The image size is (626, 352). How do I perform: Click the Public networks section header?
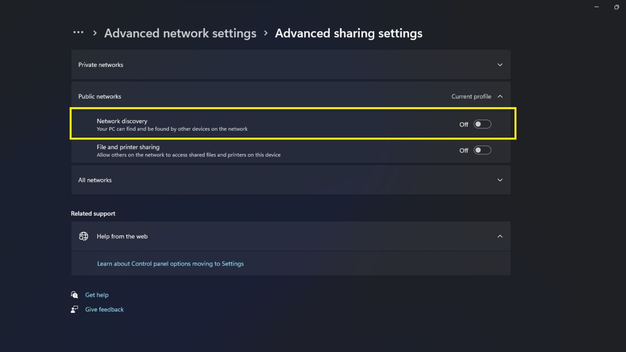pos(100,96)
